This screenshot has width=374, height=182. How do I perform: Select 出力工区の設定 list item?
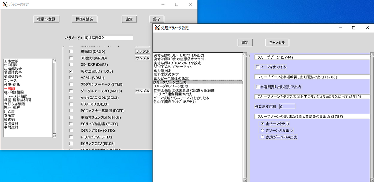[166, 74]
